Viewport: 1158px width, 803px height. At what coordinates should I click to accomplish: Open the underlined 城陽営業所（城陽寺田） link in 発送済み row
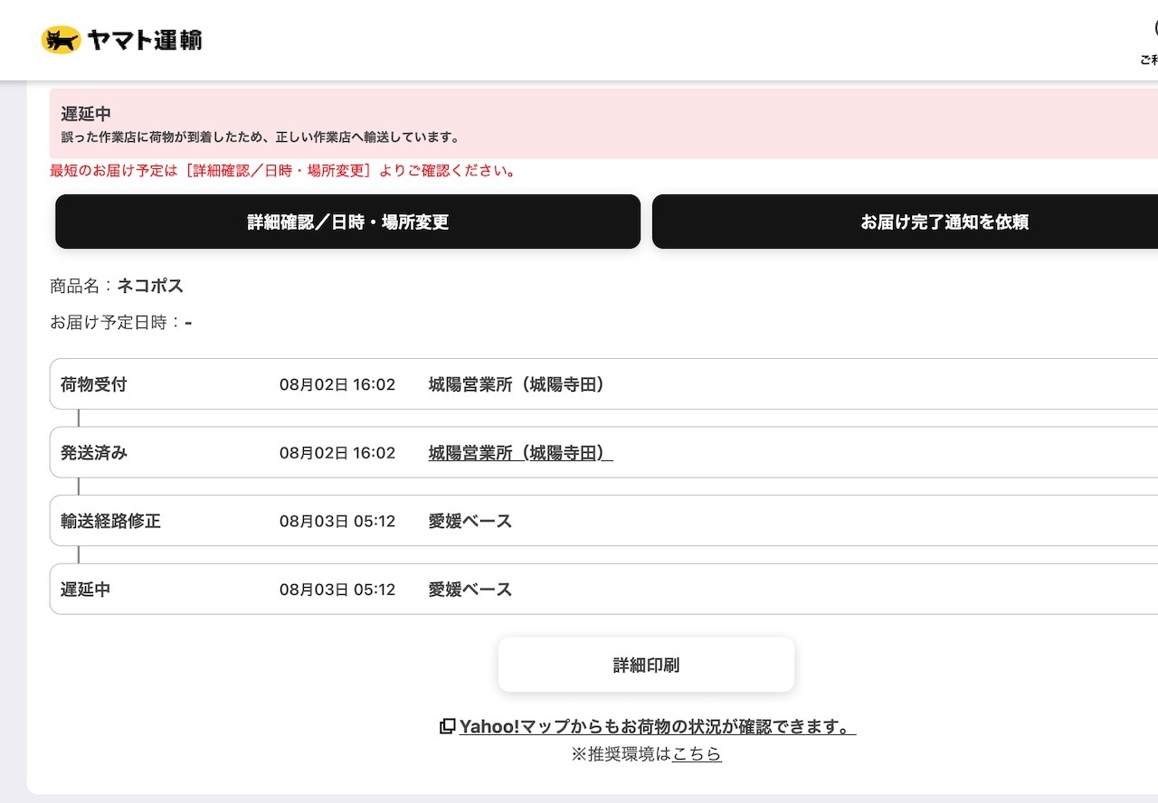pyautogui.click(x=520, y=453)
